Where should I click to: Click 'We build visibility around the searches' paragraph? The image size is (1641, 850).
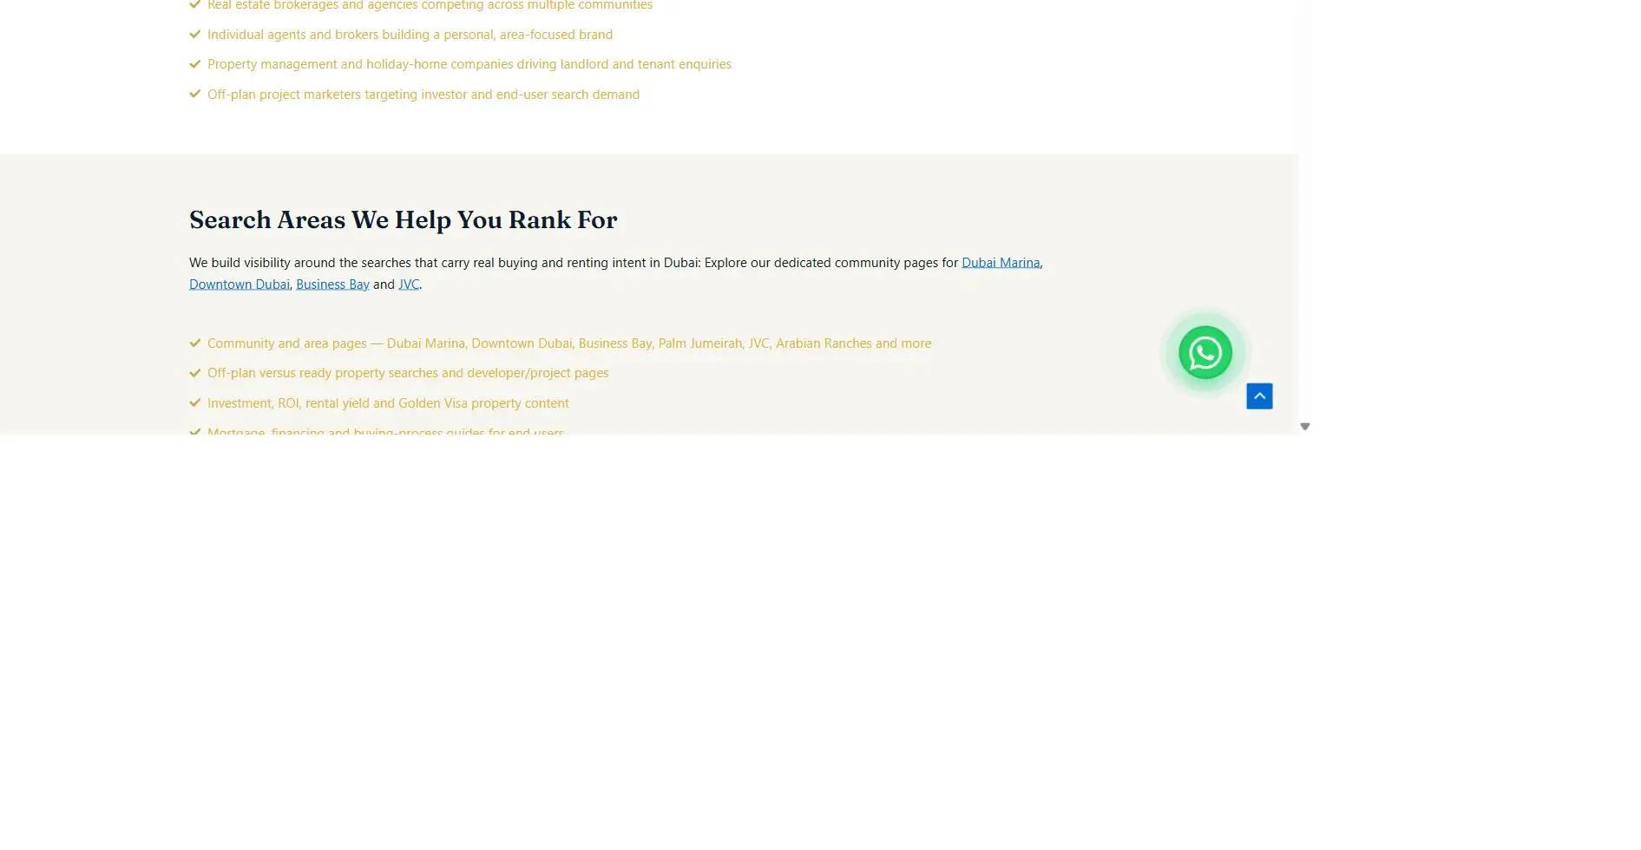[616, 273]
